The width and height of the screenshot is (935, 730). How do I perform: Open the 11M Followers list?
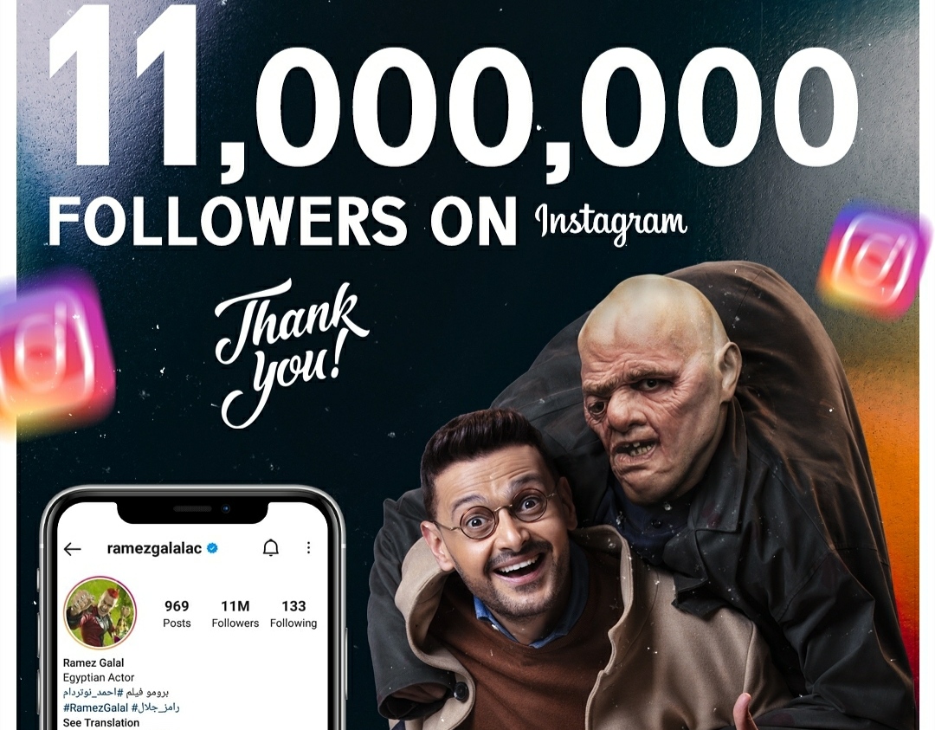click(235, 614)
